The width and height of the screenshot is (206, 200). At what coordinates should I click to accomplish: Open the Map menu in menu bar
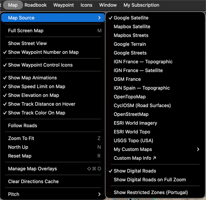pos(13,5)
